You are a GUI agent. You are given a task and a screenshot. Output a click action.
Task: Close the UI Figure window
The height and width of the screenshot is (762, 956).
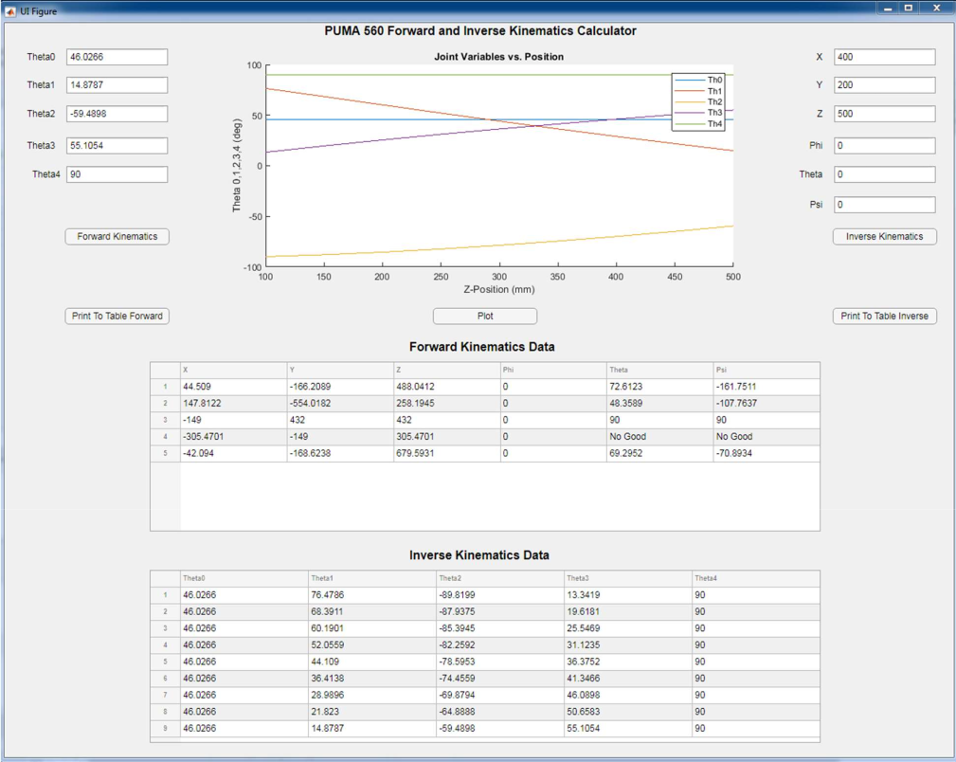(936, 8)
